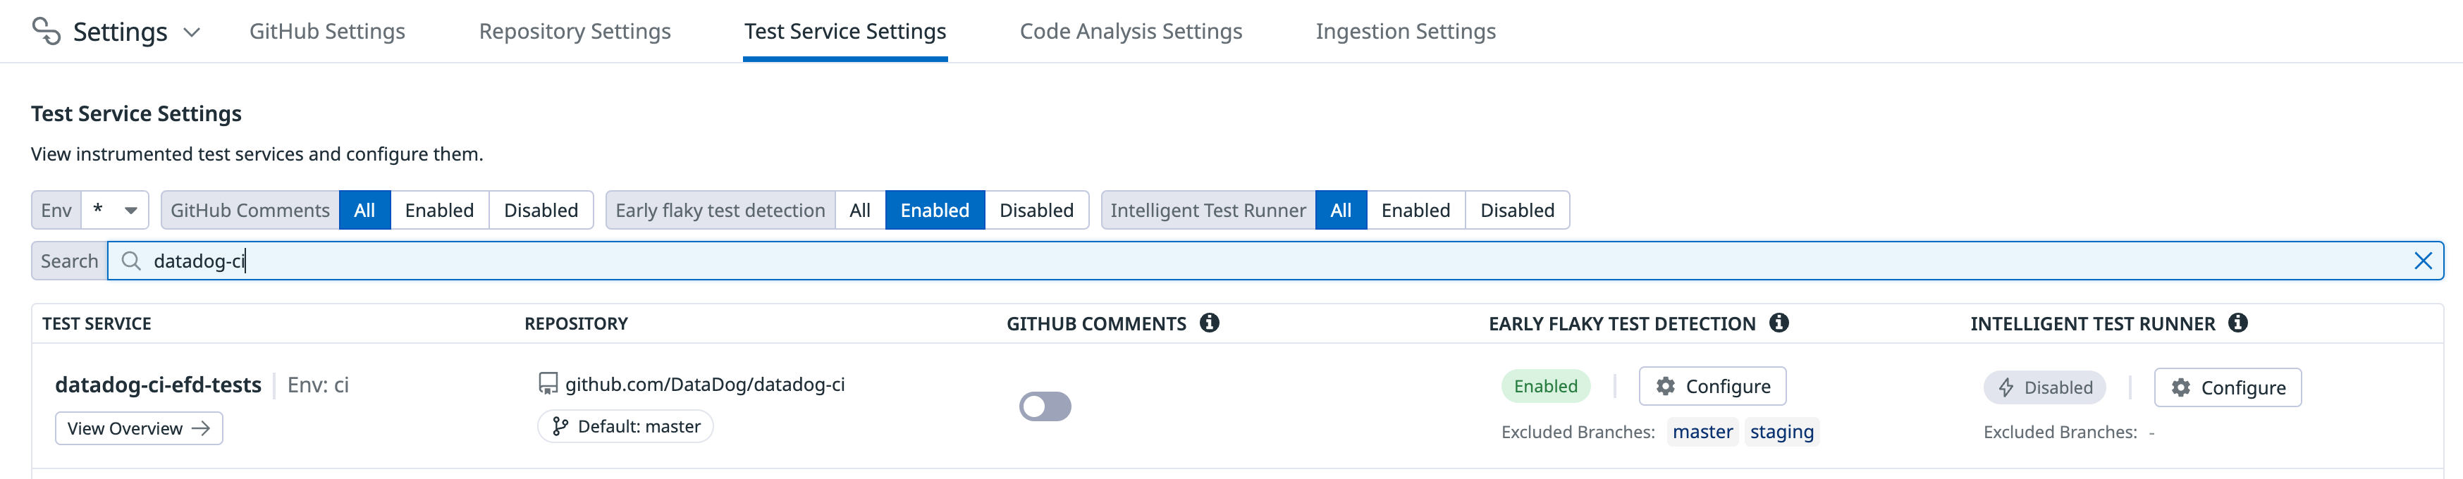Image resolution: width=2463 pixels, height=479 pixels.
Task: Set Intelligent Test Runner filter to Enabled
Action: [x=1415, y=211]
